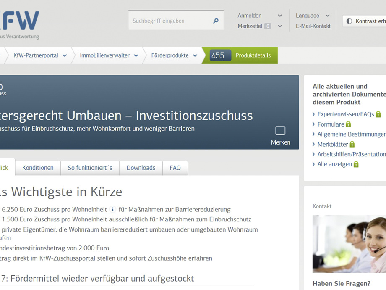Click the 'Haben Sie Fragen?' heading
The height and width of the screenshot is (290, 386).
(342, 284)
